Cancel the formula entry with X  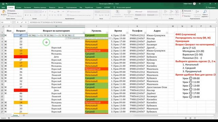(x=18, y=22)
